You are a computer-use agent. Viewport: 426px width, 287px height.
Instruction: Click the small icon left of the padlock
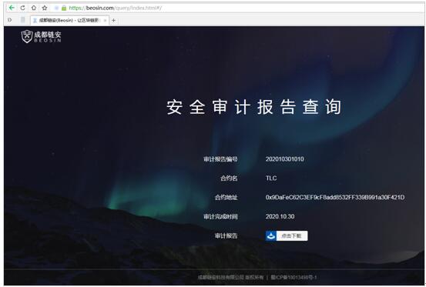tap(56, 8)
